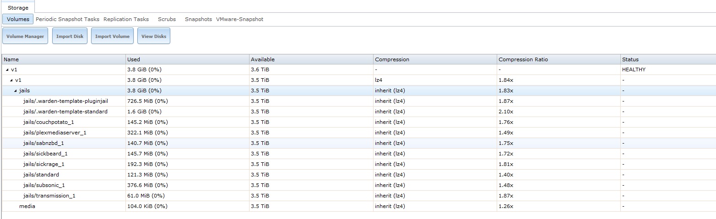Open the VMware-Snapshot tab
716x219 pixels.
pos(239,19)
